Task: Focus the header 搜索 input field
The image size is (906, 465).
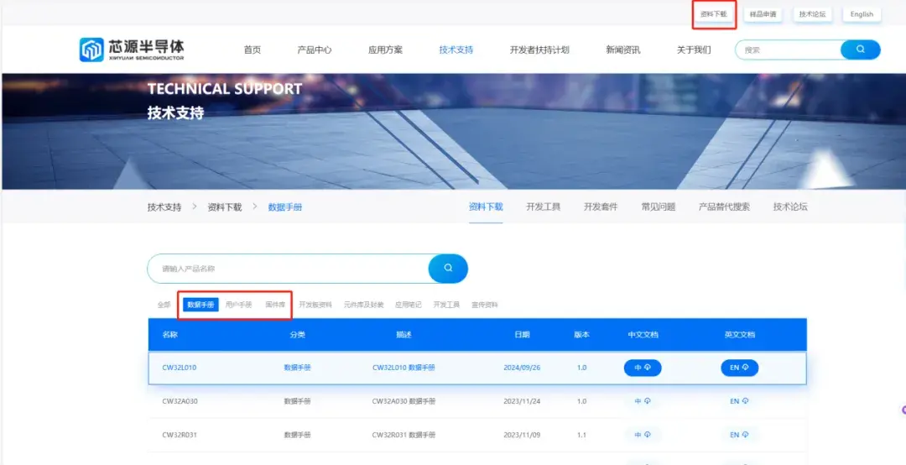Action: pos(788,50)
